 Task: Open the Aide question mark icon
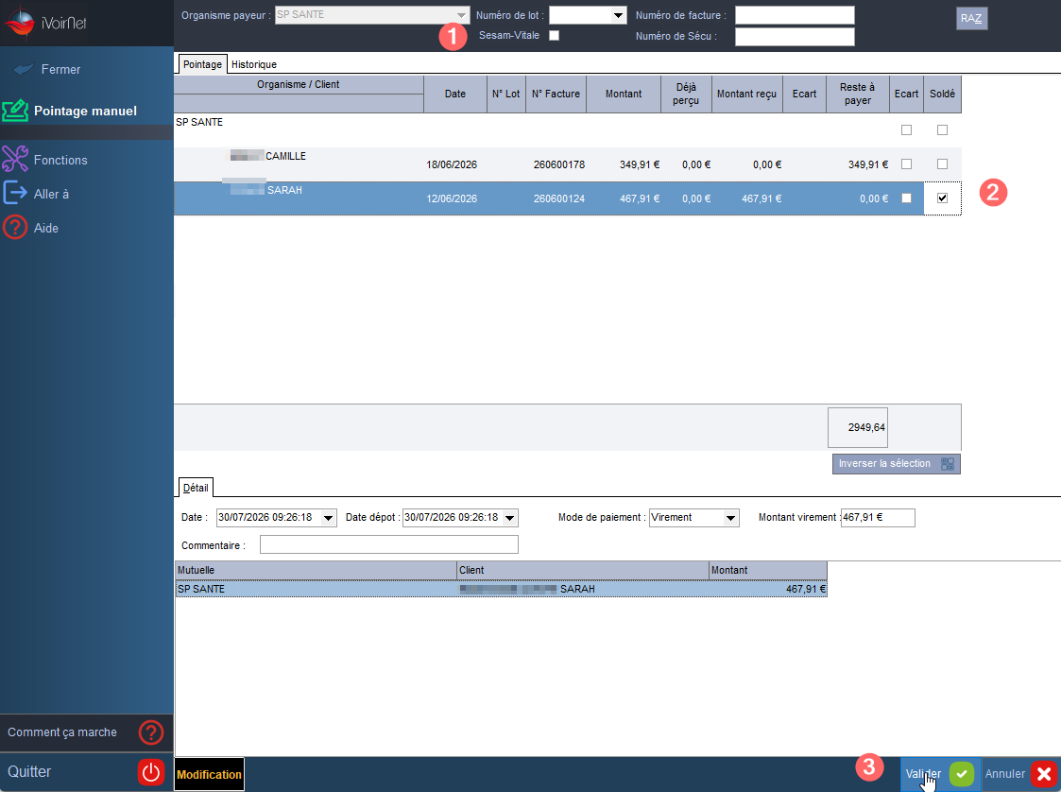[x=15, y=228]
